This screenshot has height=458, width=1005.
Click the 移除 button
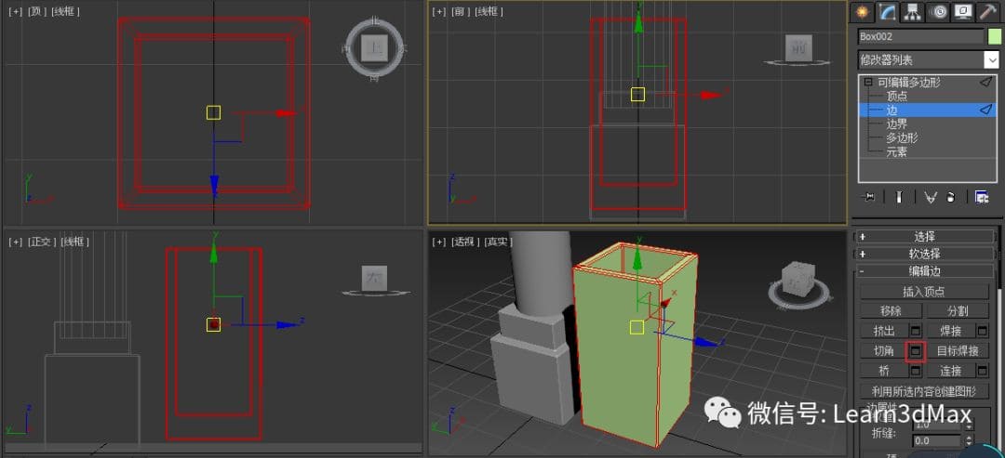coord(891,311)
